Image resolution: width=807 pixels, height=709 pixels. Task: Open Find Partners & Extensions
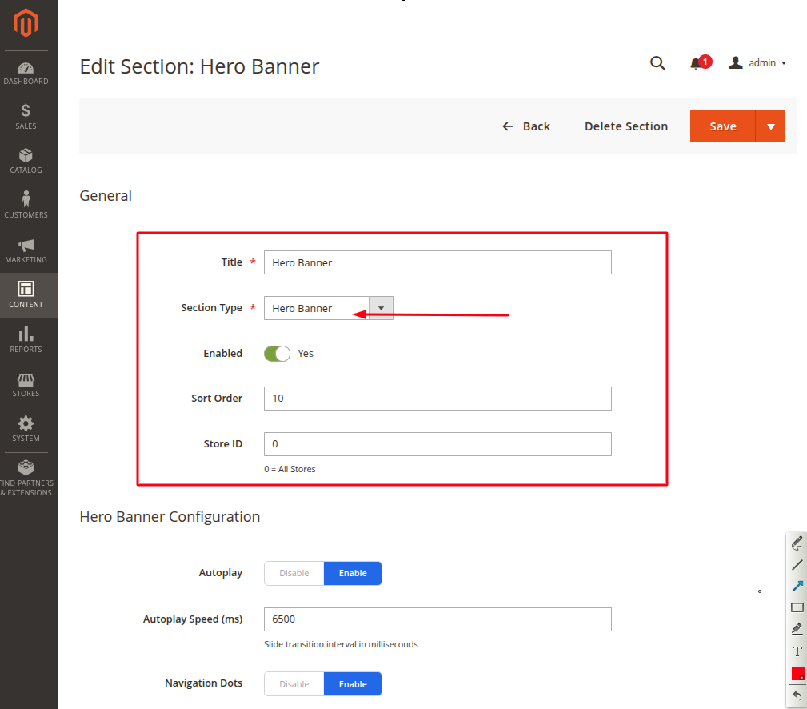coord(26,479)
